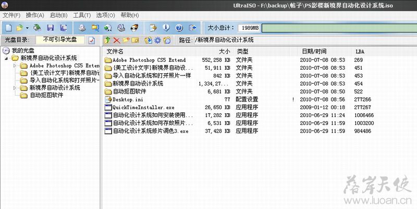417x209 pixels.
Task: Click the Open CD/DVD drive icon
Action: [37, 28]
